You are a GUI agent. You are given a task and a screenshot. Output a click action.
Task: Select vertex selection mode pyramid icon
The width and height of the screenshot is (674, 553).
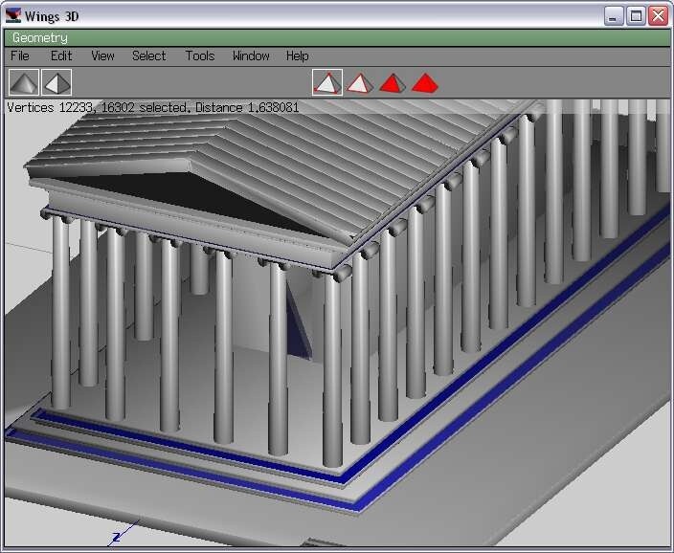click(x=327, y=83)
